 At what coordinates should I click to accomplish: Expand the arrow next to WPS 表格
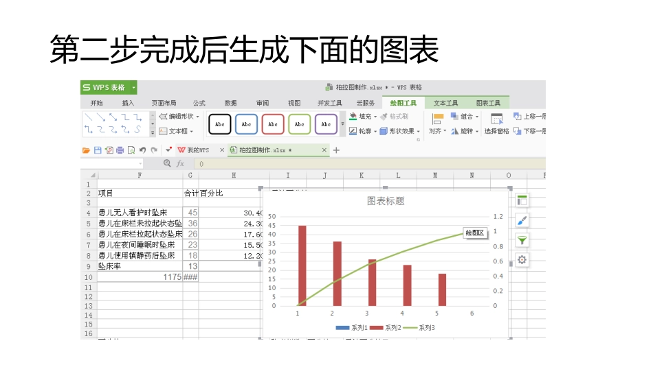(133, 88)
